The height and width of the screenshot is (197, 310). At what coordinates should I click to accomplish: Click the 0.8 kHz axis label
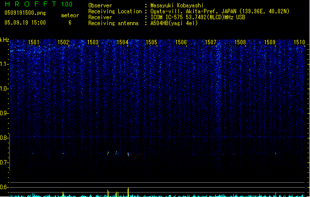coord(4,138)
